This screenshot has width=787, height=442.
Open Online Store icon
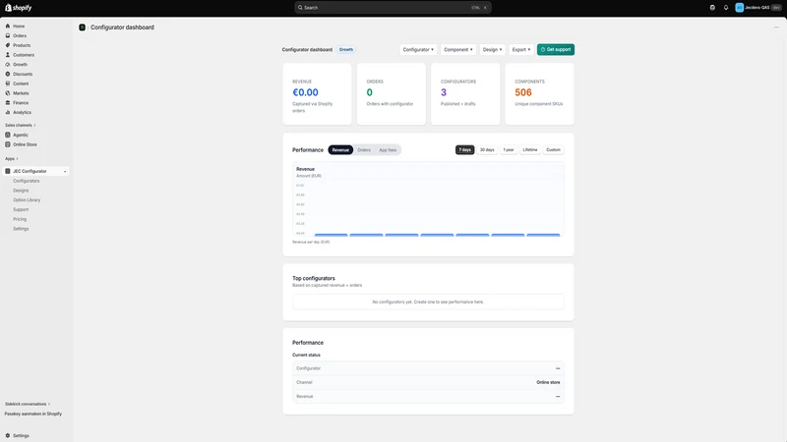pyautogui.click(x=8, y=144)
